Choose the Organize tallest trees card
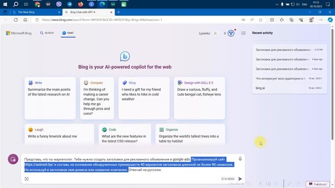The image size is (335, 188). 191,134
